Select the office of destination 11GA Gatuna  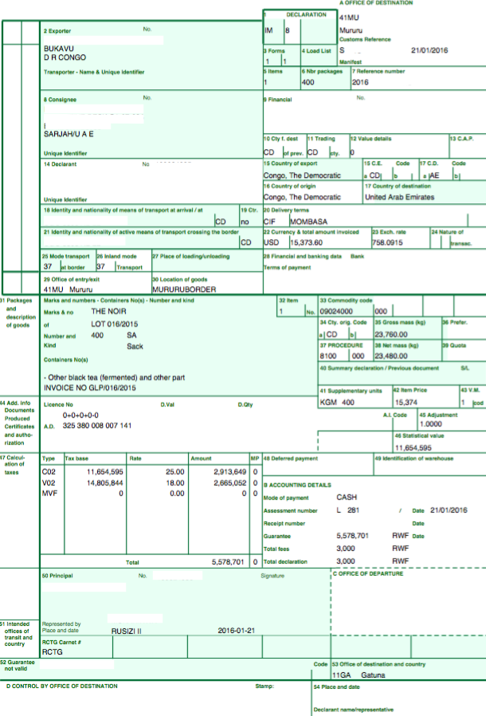coord(359,675)
